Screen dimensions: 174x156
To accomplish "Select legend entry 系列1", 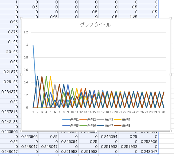I will pos(70,119).
